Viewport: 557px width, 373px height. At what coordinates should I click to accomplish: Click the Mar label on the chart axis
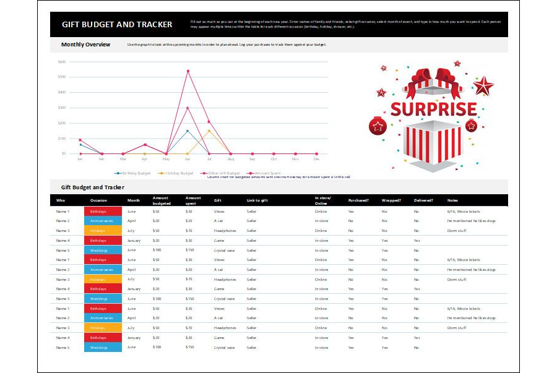[x=123, y=159]
